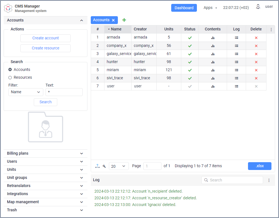The image size is (279, 218).
Task: Open contents chart for armada account
Action: point(213,38)
